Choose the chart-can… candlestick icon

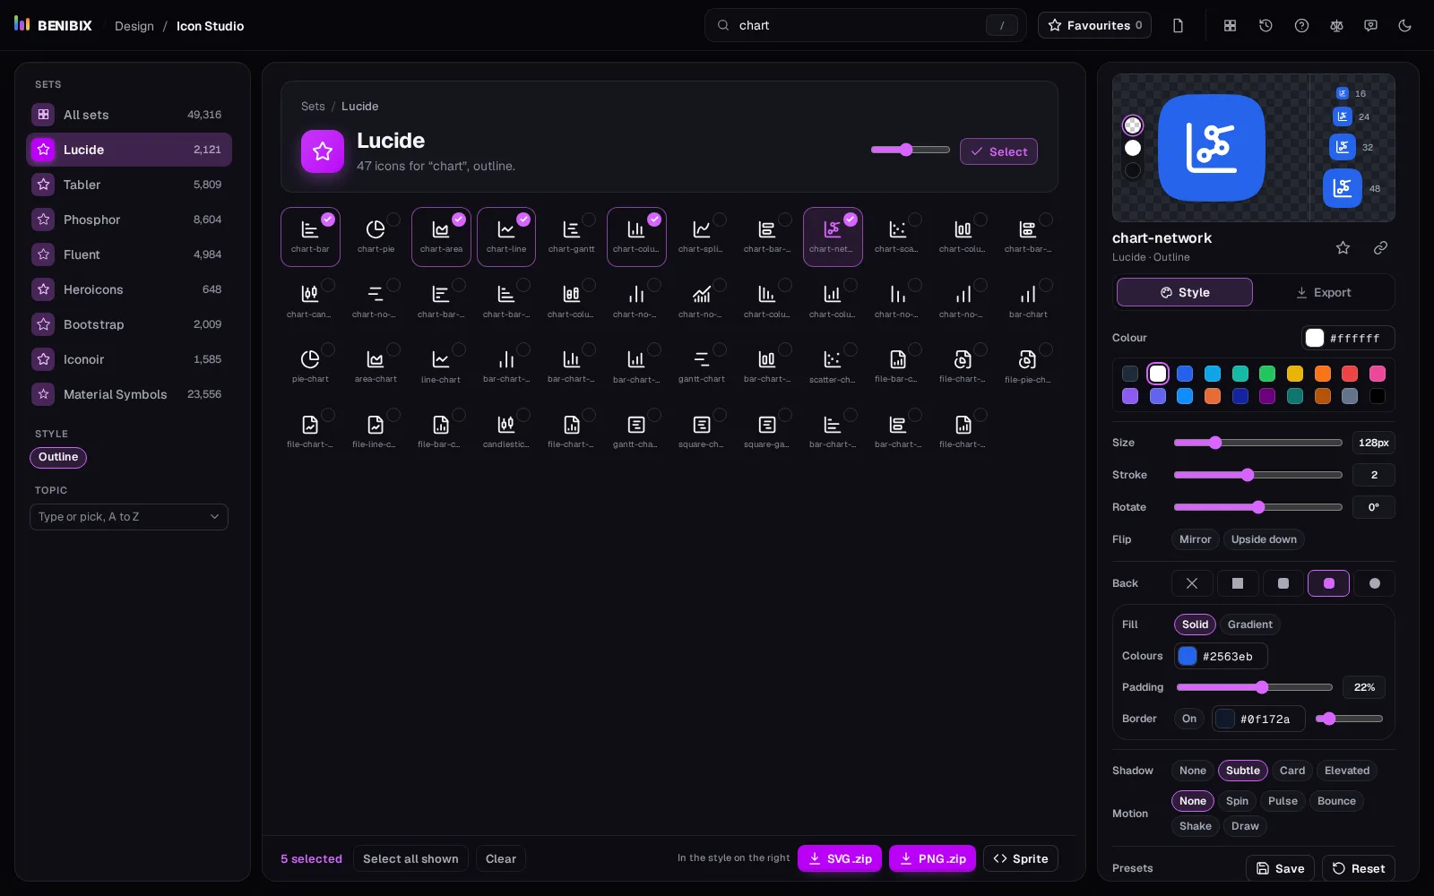tap(310, 302)
